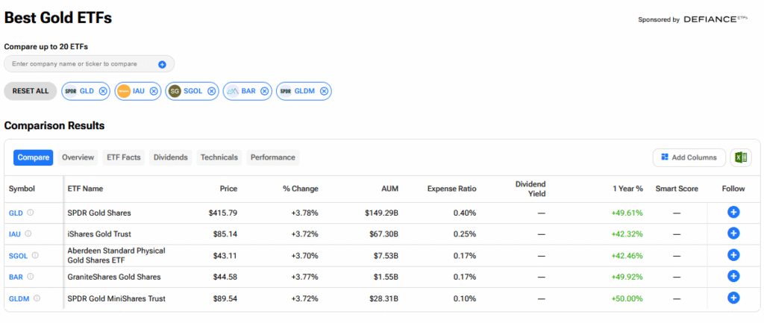Viewport: 764px width, 323px height.
Task: Click the SPDR Gold Shares name cell
Action: click(x=99, y=213)
